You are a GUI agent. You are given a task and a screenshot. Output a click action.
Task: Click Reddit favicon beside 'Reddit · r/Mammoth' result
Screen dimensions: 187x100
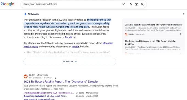pos(26,76)
